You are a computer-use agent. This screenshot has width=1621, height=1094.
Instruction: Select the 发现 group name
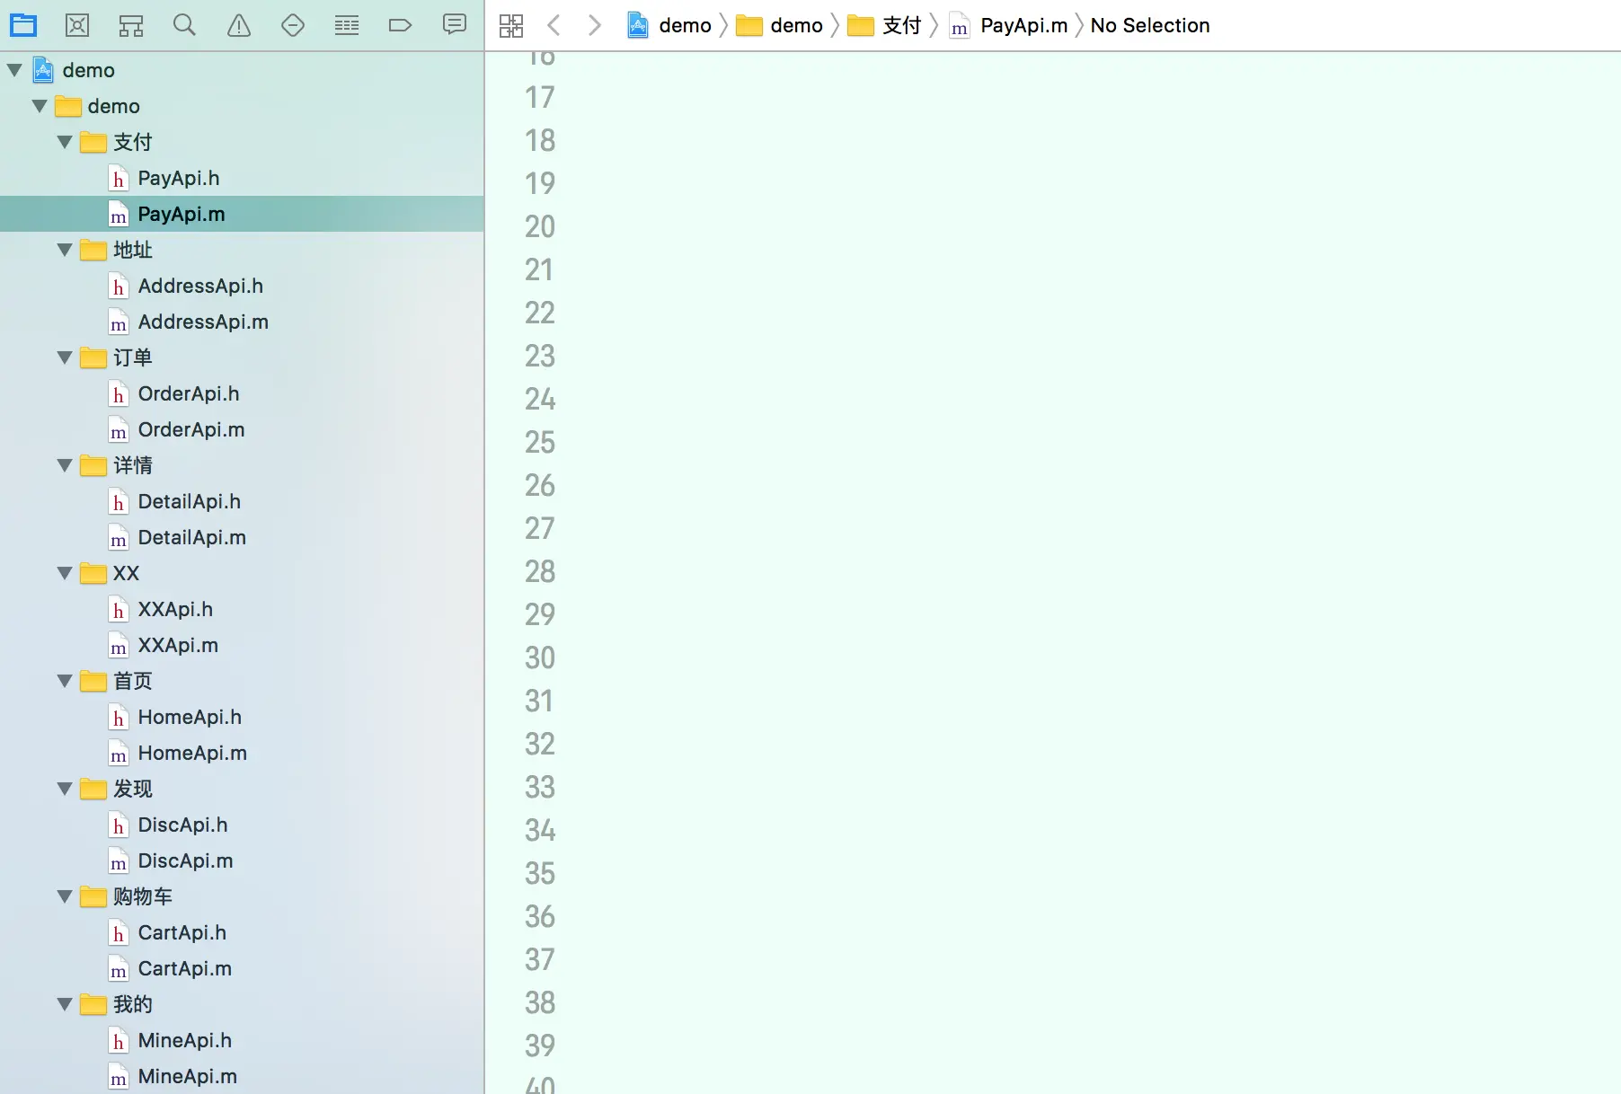(x=133, y=789)
